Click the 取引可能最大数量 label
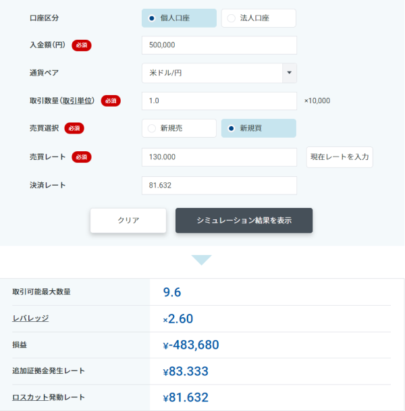405x411 pixels. 41,292
